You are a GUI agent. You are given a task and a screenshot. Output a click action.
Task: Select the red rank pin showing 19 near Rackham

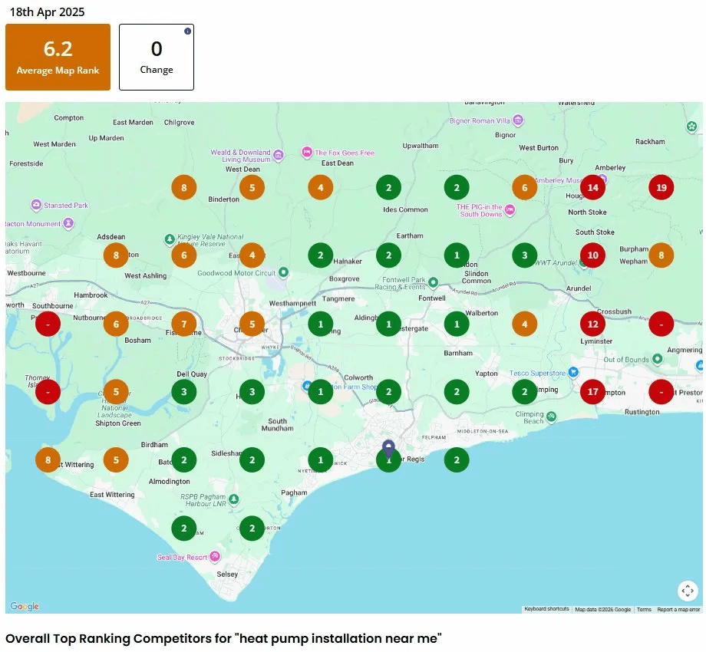(661, 187)
